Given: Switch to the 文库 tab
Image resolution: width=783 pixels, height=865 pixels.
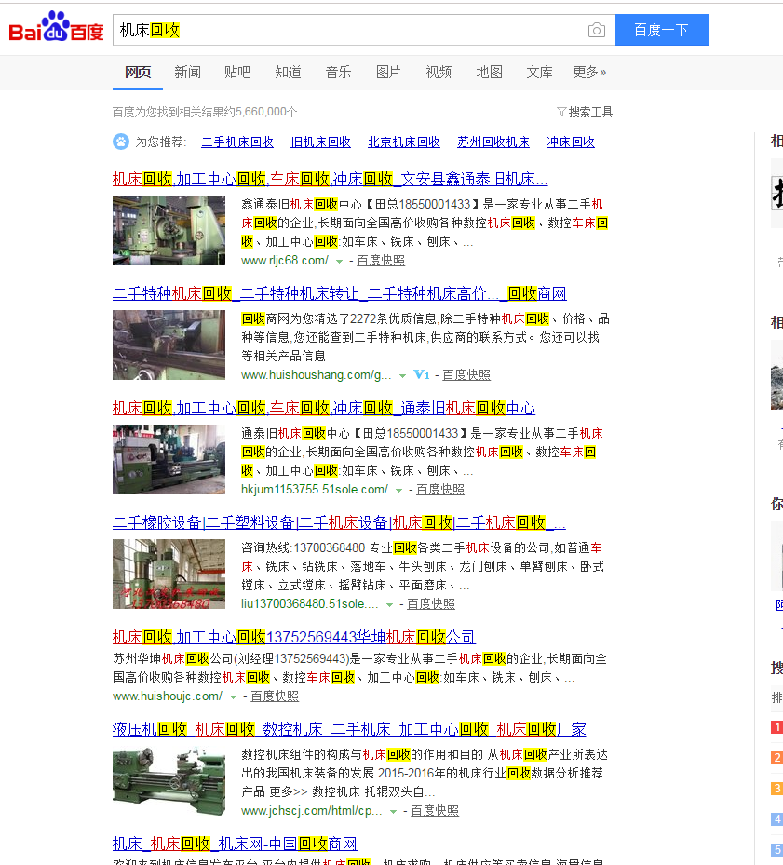Looking at the screenshot, I should tap(540, 73).
